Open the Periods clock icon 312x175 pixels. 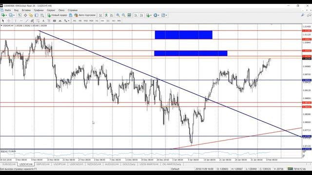pos(156,15)
